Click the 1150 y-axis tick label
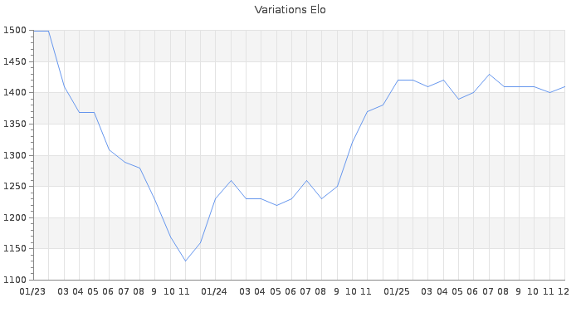 pos(15,249)
